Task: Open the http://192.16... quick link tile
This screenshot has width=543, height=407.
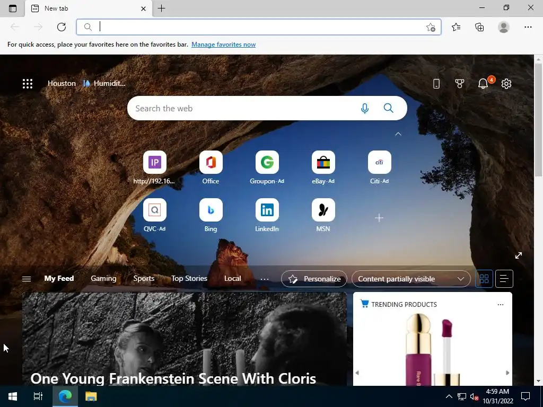Action: [154, 168]
